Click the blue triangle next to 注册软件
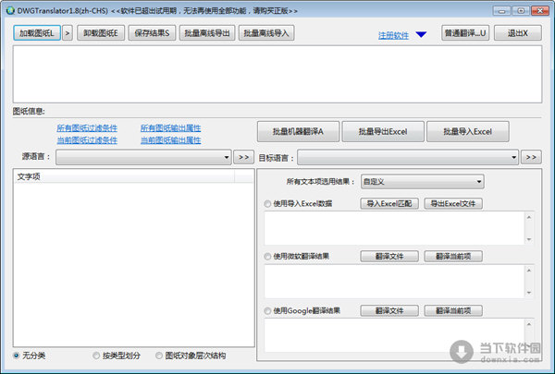 [421, 35]
